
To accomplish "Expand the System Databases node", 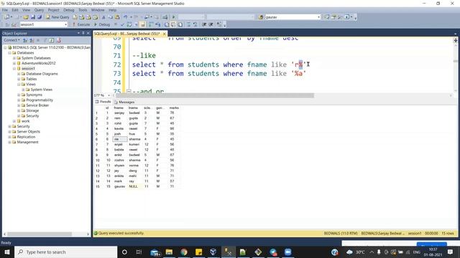I will [14, 58].
